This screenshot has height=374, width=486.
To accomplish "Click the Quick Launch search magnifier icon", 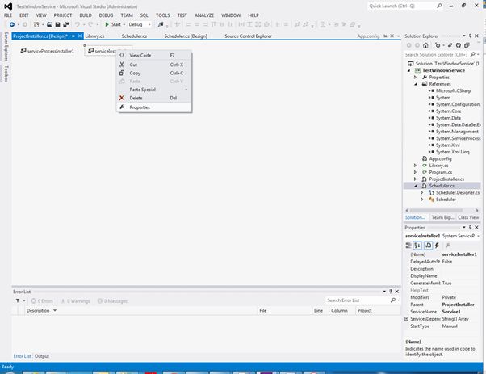I will point(439,6).
